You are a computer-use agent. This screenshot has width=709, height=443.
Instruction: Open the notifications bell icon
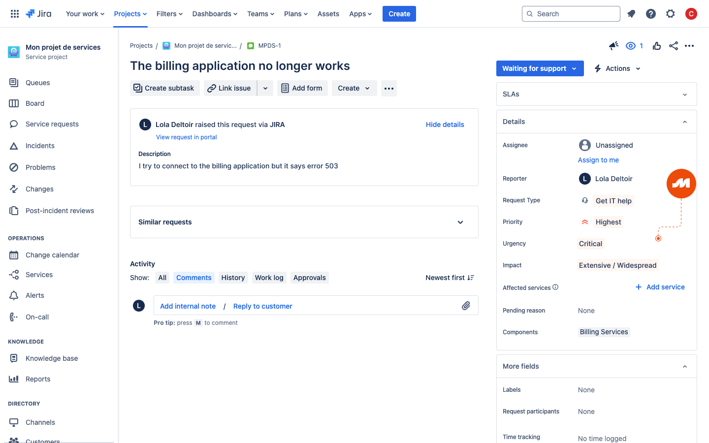tap(631, 14)
